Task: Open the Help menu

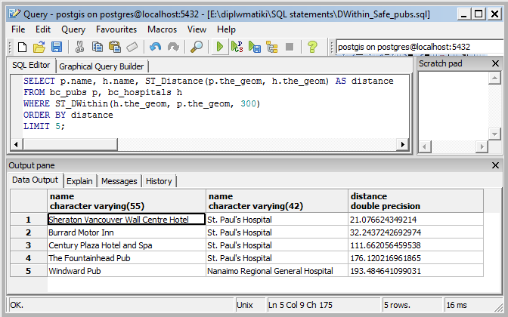Action: [226, 29]
